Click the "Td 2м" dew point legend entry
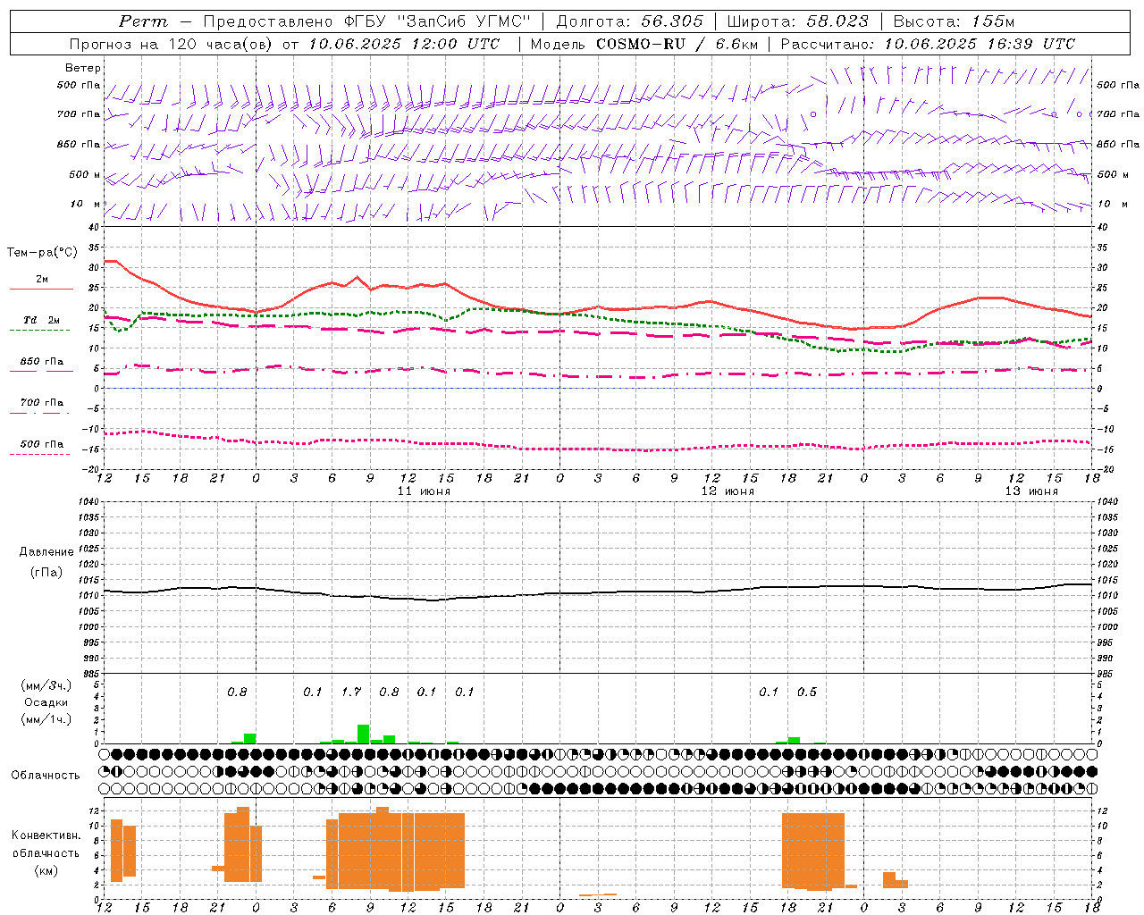This screenshot has width=1144, height=915. coord(42,320)
